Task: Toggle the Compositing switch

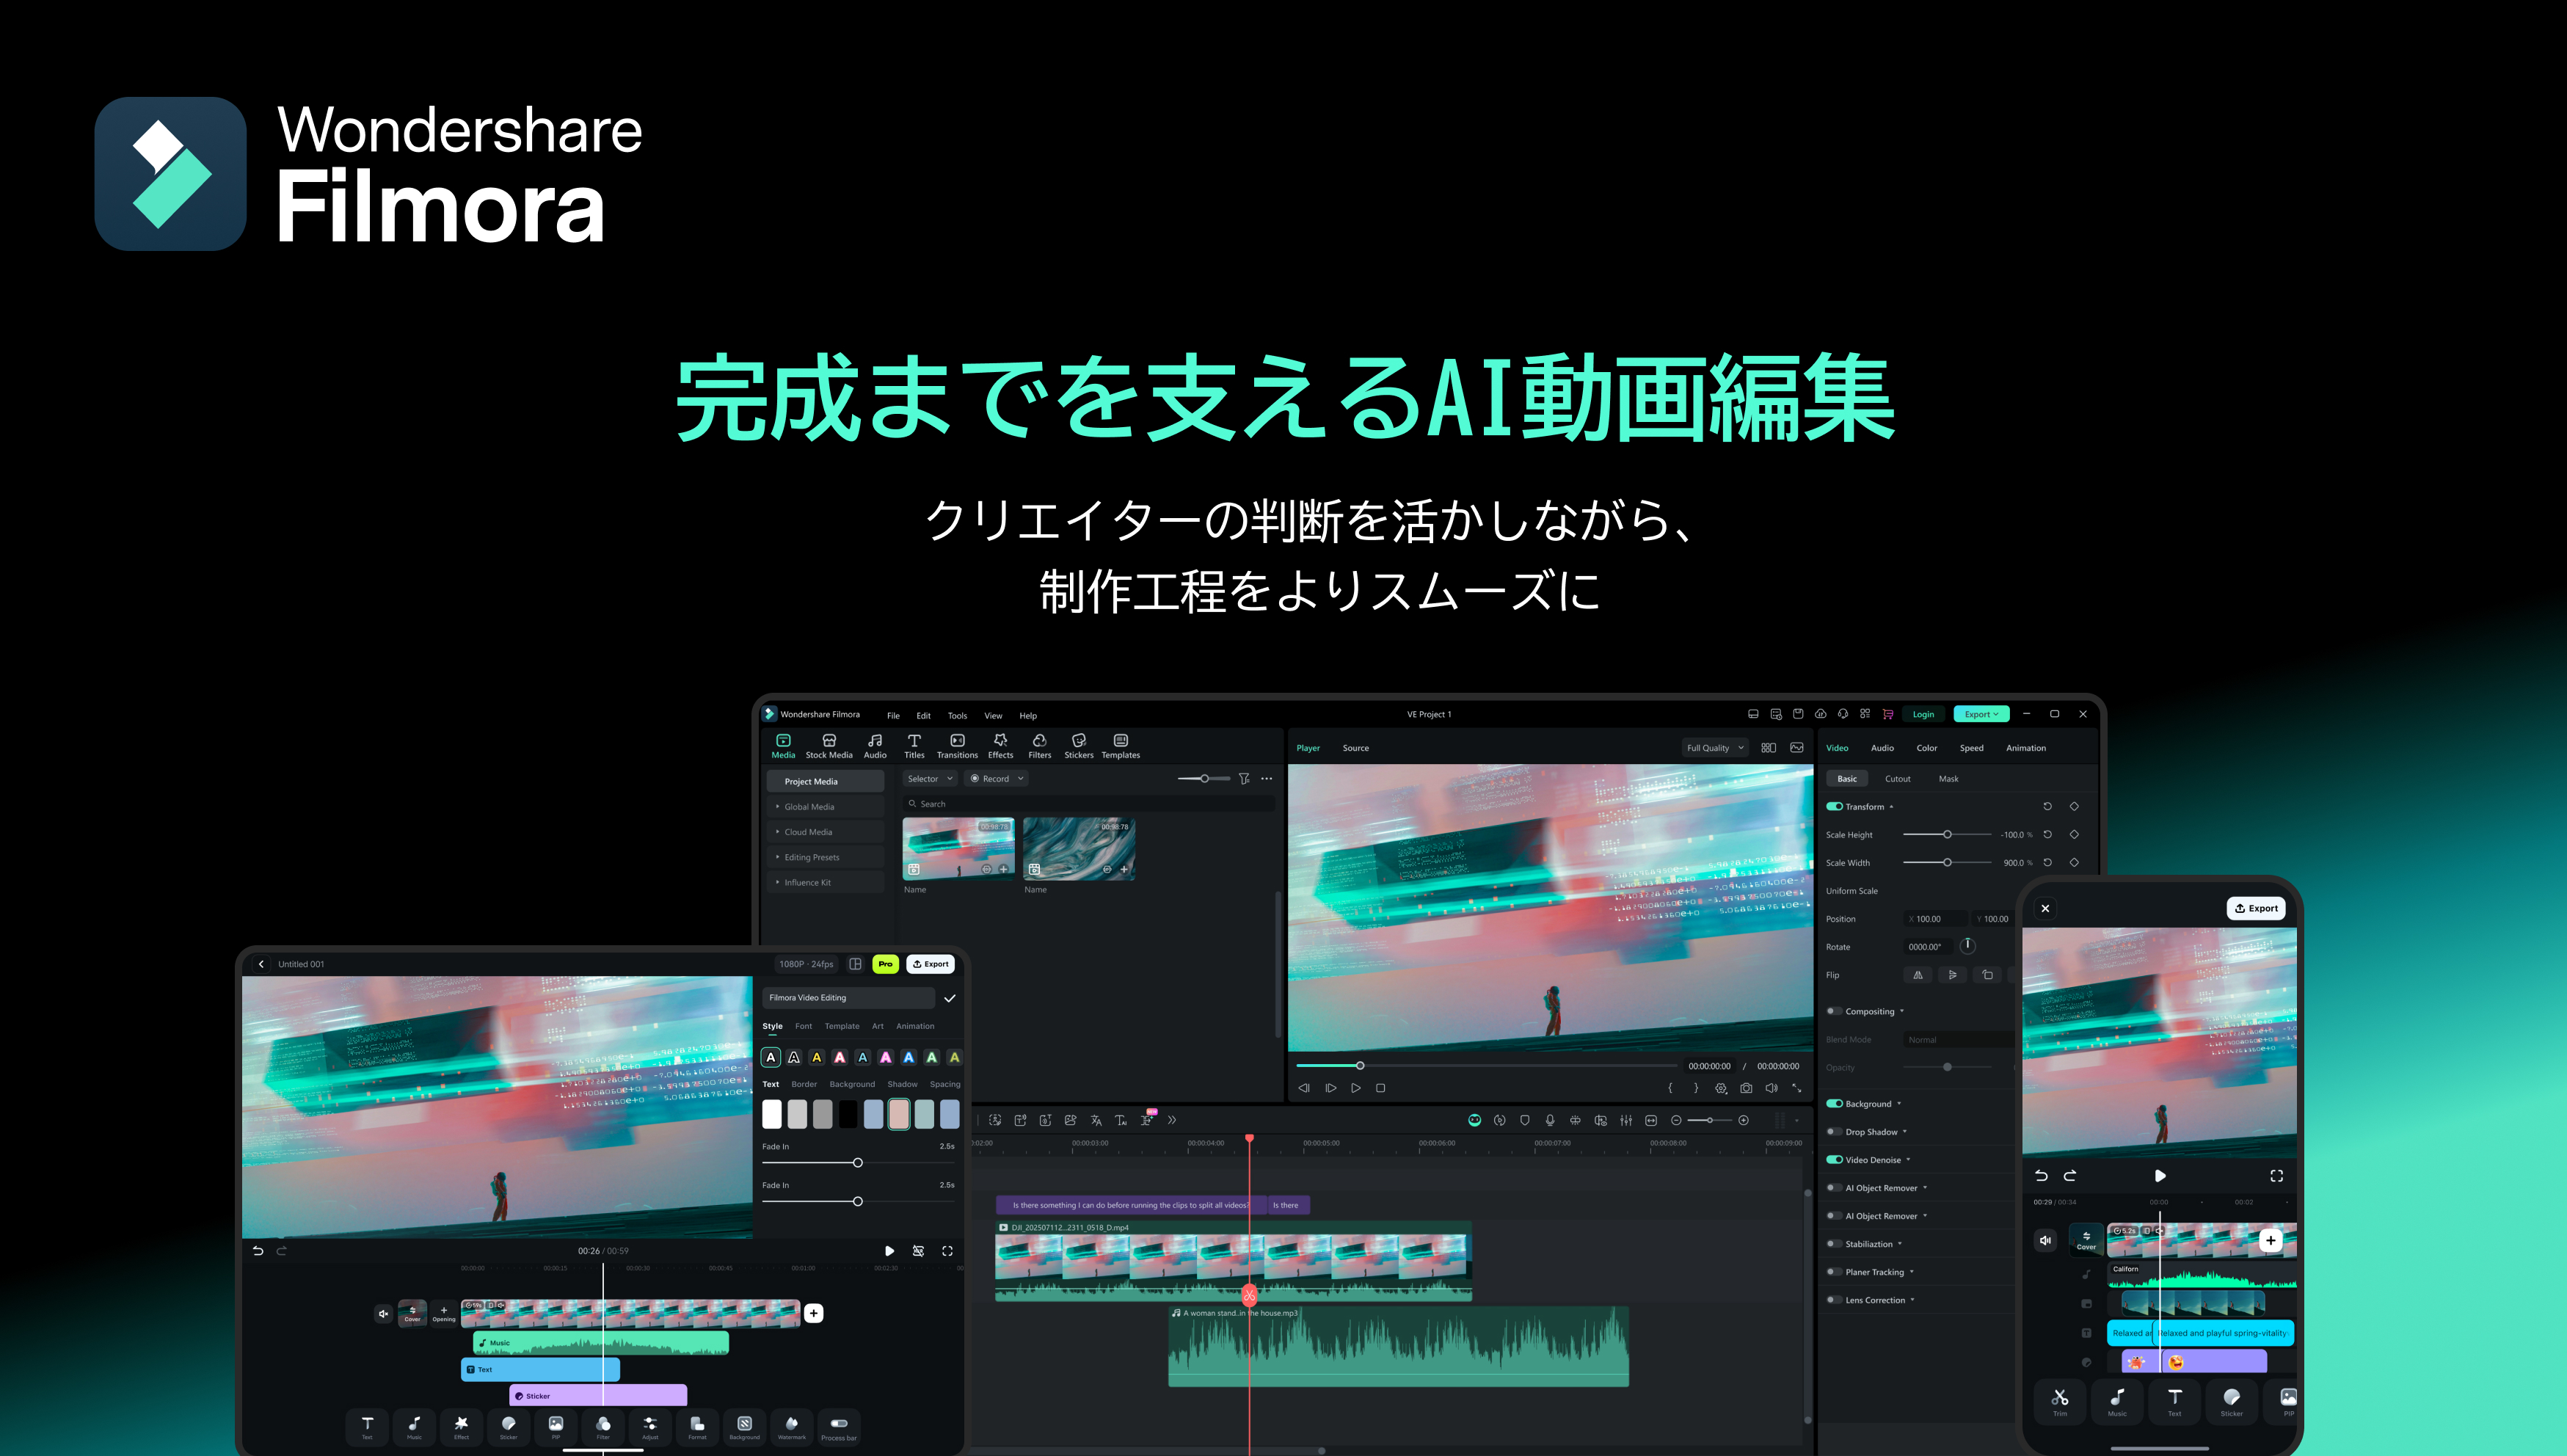Action: coord(1834,1011)
